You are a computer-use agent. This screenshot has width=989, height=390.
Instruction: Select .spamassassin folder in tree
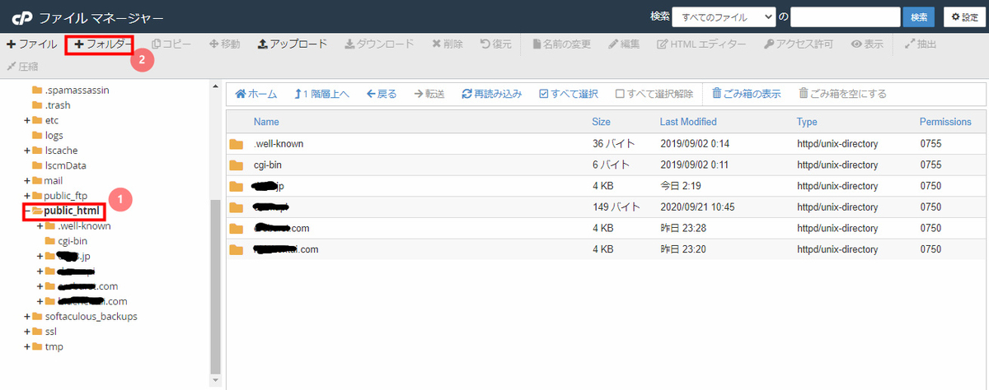coord(77,90)
